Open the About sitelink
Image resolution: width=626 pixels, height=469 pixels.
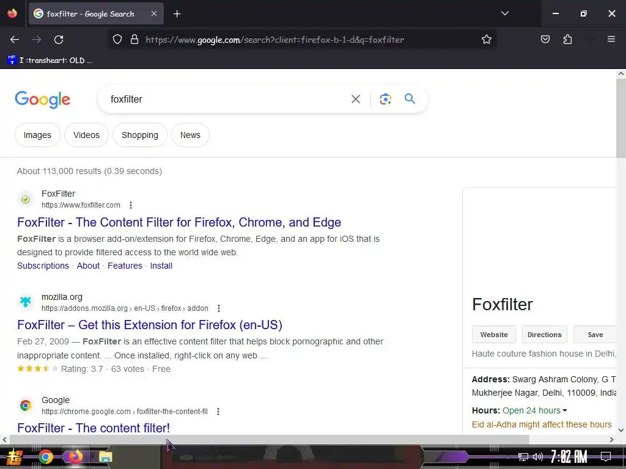pos(88,266)
